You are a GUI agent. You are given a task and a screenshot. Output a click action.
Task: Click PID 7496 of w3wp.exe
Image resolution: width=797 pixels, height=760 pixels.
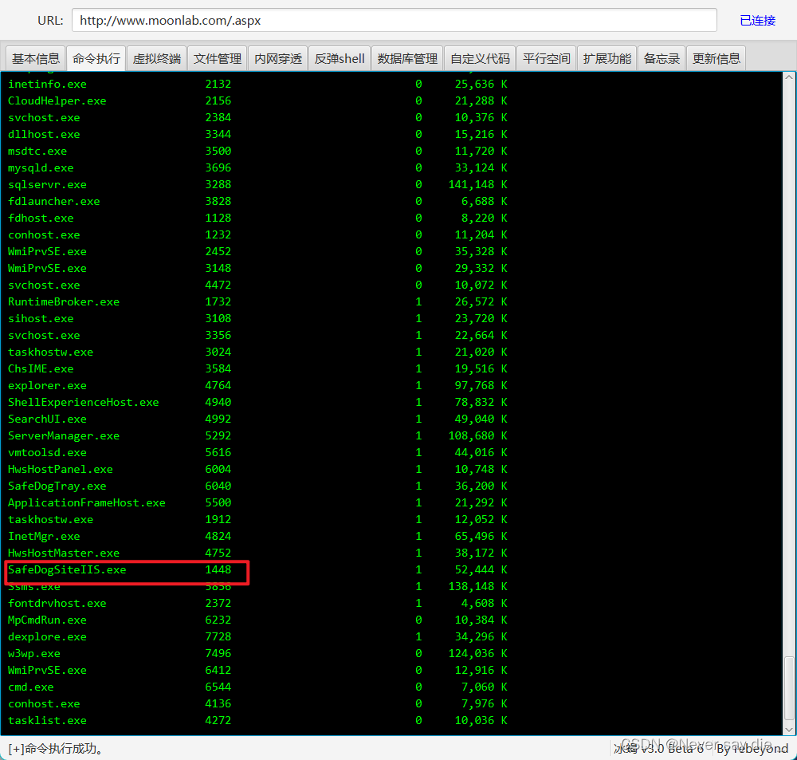tap(218, 654)
